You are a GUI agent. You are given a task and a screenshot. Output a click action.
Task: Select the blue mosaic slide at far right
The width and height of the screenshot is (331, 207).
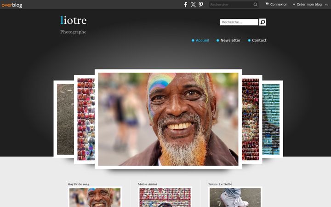273,119
